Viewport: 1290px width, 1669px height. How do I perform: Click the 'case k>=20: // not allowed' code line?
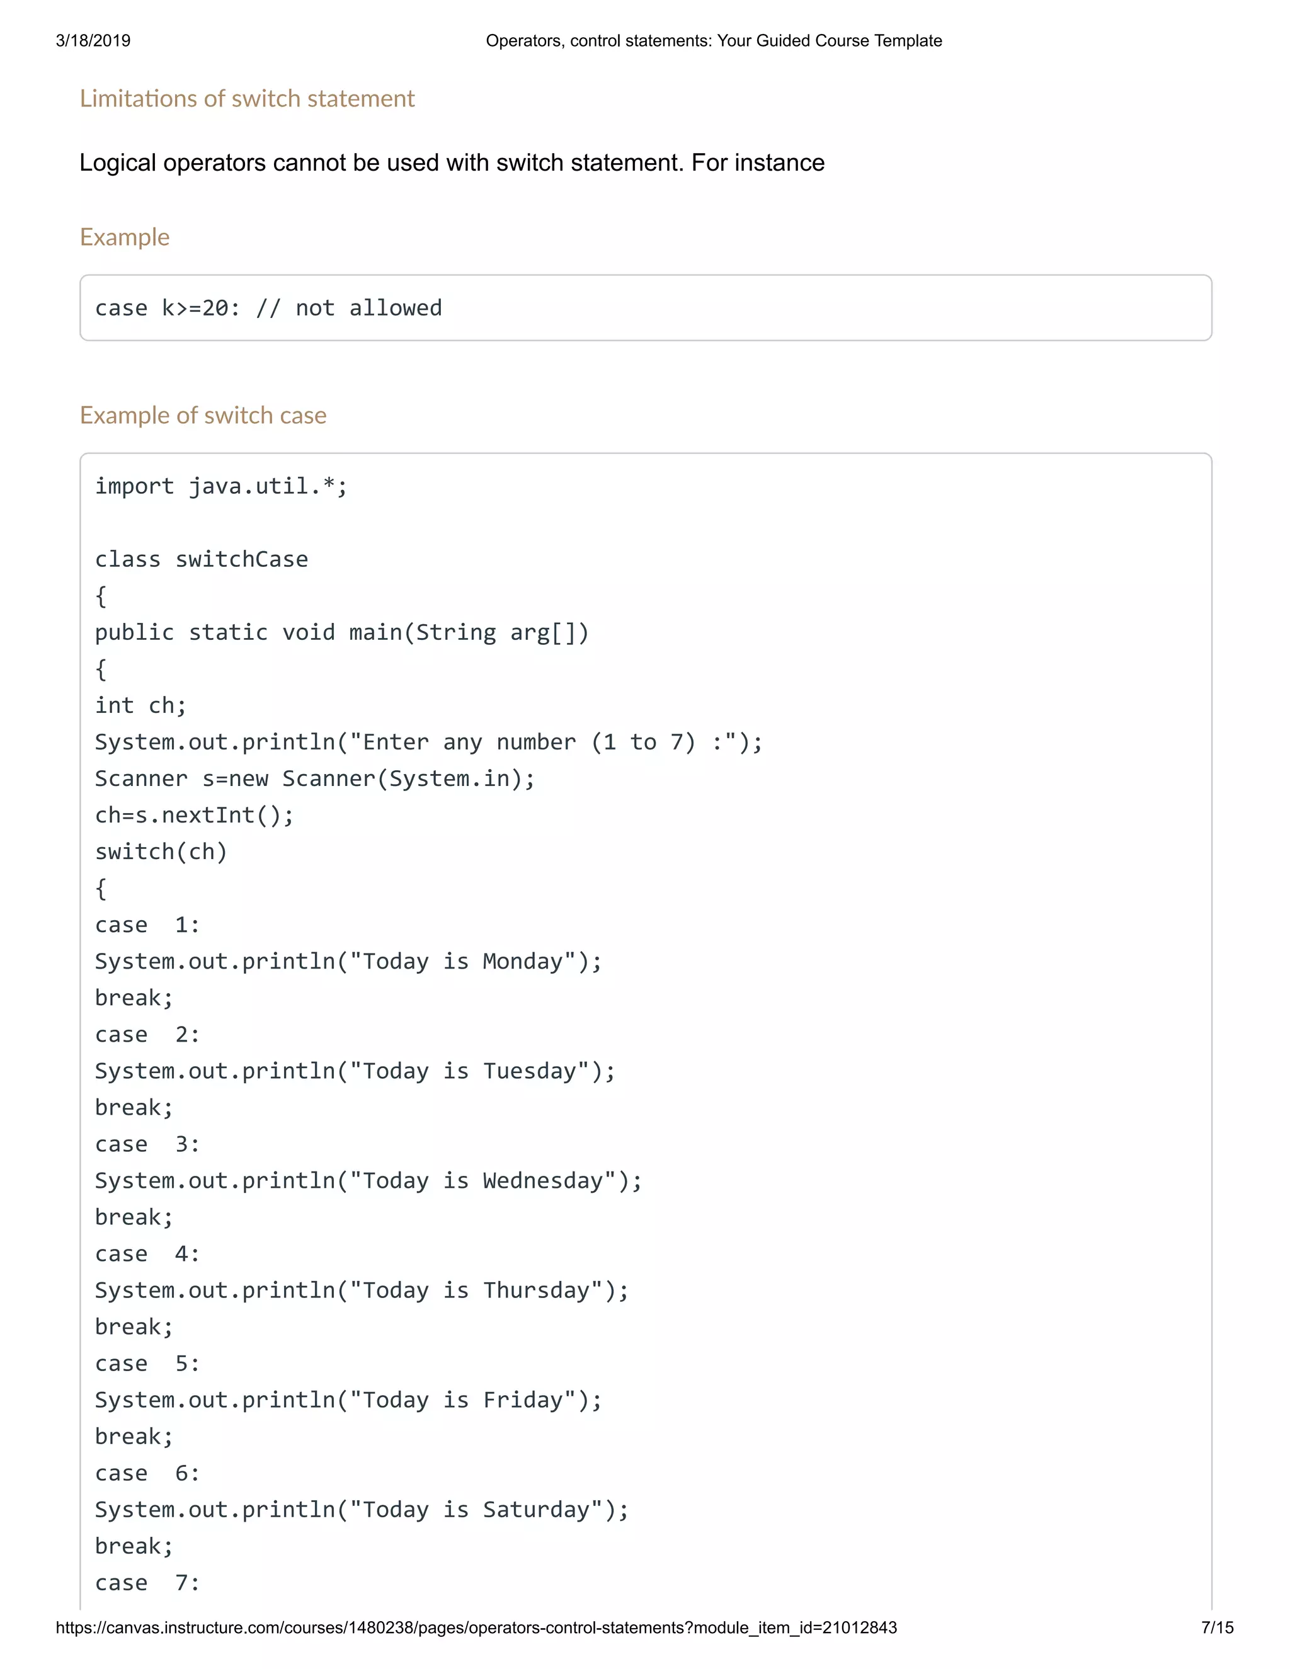[268, 308]
